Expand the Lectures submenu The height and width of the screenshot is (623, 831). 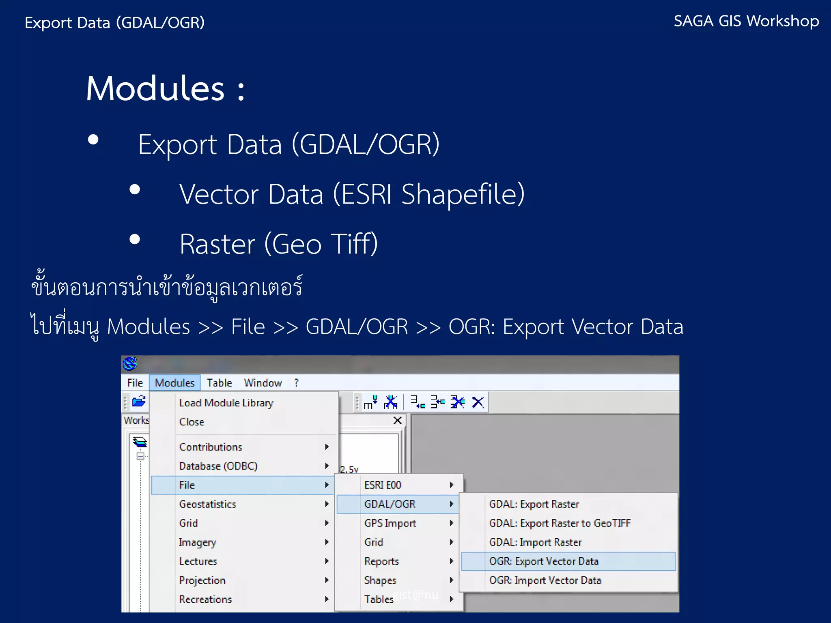(243, 561)
